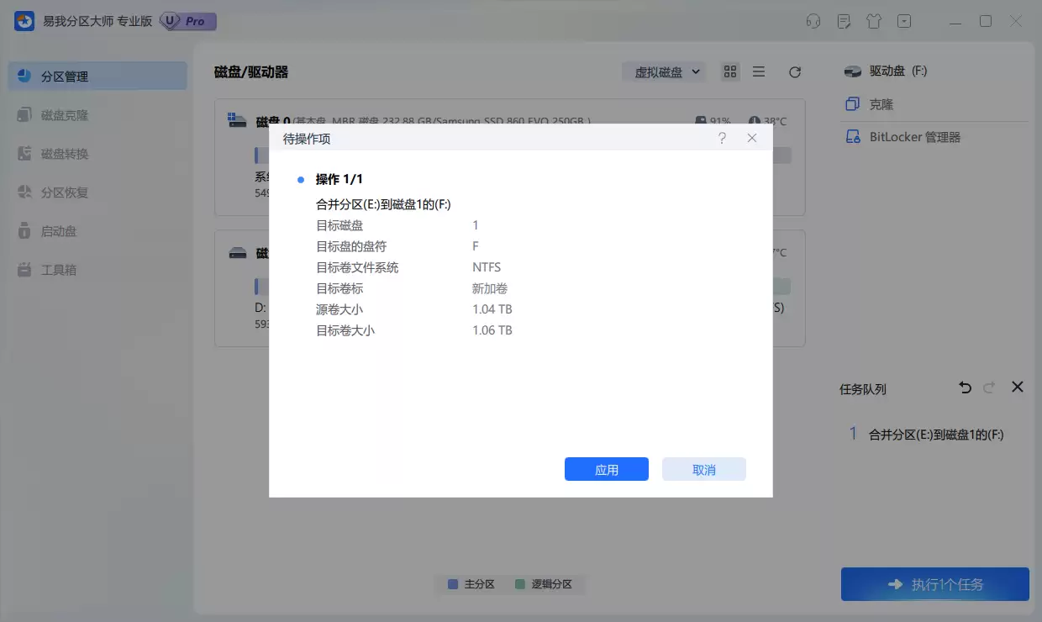Viewport: 1042px width, 622px height.
Task: Click the headset support icon
Action: [x=813, y=21]
